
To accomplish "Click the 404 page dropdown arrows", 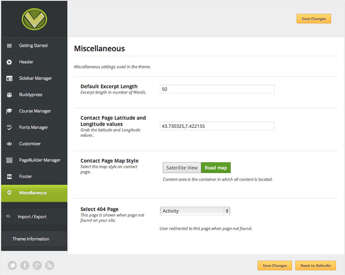I will pos(227,211).
